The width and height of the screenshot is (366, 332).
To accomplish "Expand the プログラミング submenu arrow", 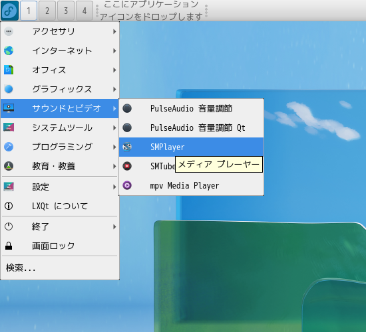I will pos(114,147).
